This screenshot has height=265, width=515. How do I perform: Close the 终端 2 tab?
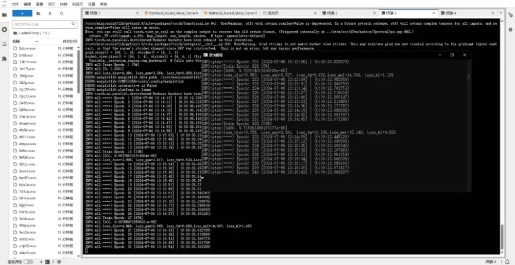tap(374, 13)
